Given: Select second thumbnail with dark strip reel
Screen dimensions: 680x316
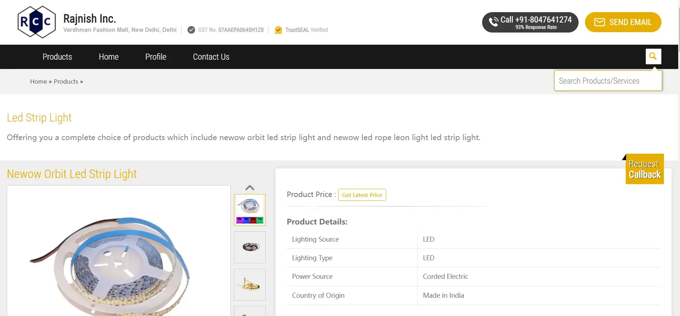Looking at the screenshot, I should click(250, 247).
